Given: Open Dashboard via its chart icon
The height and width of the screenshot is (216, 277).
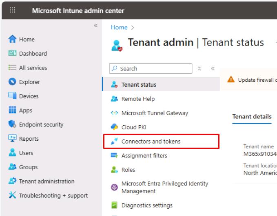Looking at the screenshot, I should click(x=12, y=54).
